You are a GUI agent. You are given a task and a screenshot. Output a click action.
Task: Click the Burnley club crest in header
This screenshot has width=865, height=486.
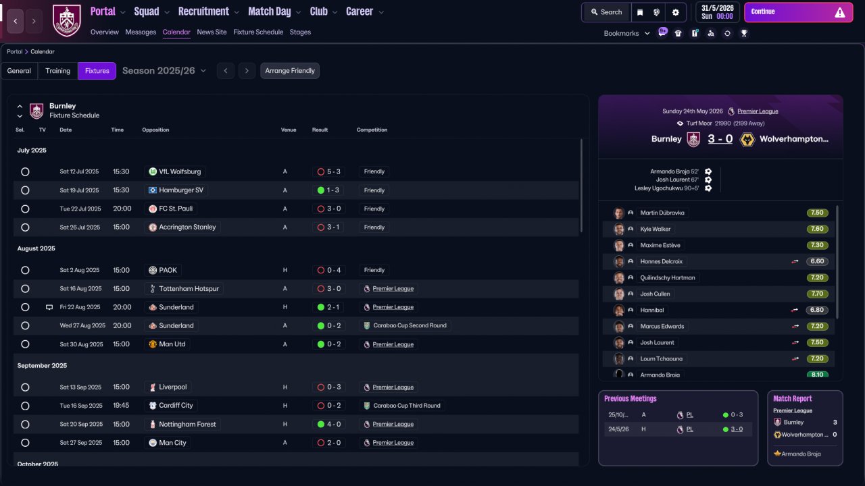point(66,21)
